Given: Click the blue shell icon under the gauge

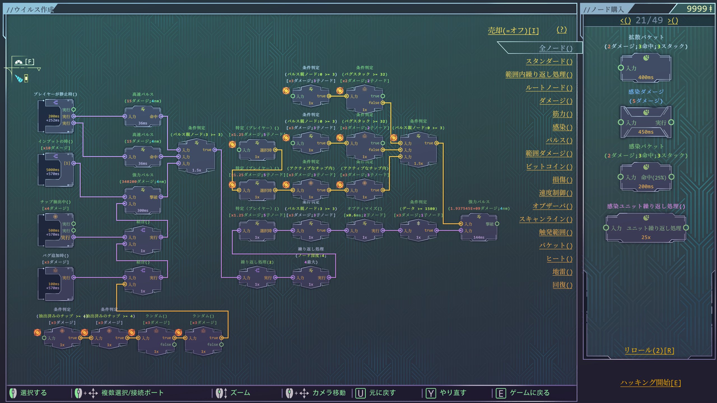Looking at the screenshot, I should click(19, 79).
